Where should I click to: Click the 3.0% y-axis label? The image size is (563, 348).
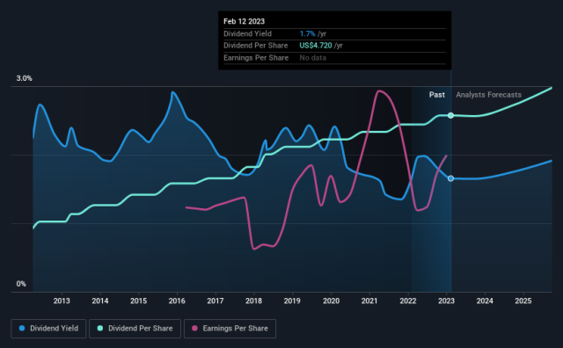click(24, 78)
